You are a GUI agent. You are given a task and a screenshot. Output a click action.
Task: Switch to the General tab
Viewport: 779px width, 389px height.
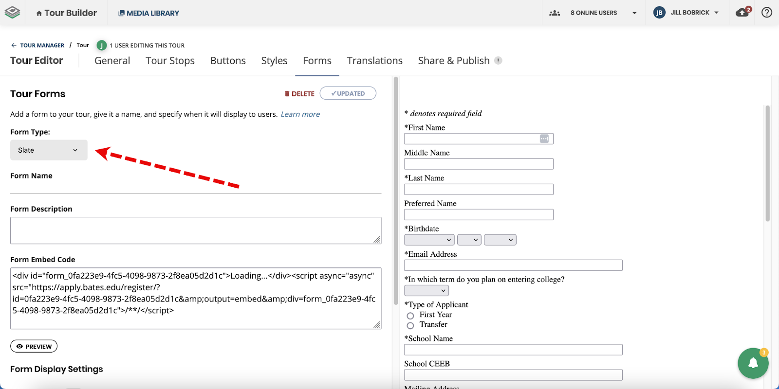112,61
